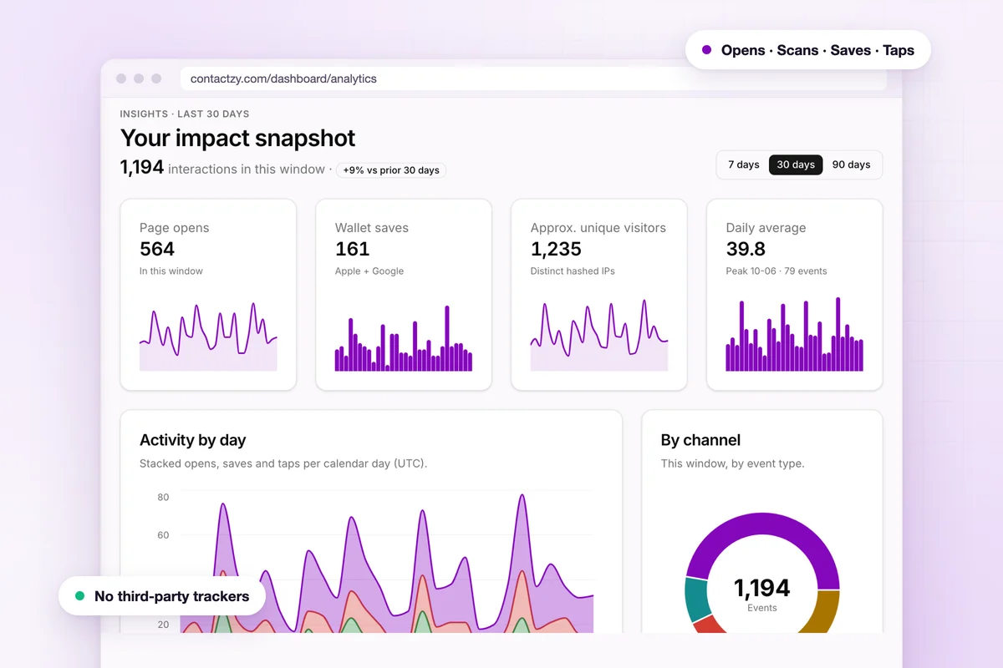Click 'Peak 10-06 · 79 events' caption

pos(776,271)
